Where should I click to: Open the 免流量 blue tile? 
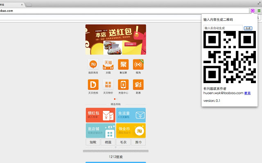coord(131,115)
